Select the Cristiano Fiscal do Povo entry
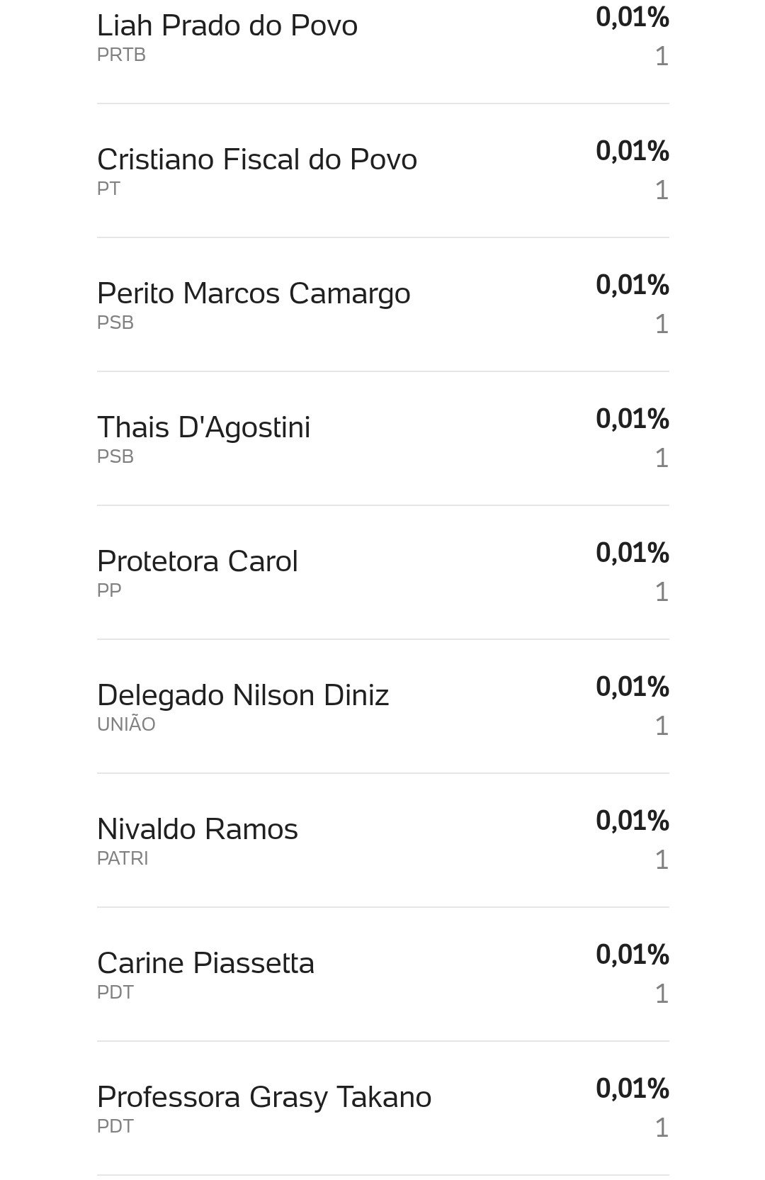Image resolution: width=765 pixels, height=1180 pixels. (x=382, y=170)
